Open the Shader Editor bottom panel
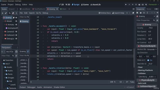Viewport: 160px width, 90px height. (59, 87)
